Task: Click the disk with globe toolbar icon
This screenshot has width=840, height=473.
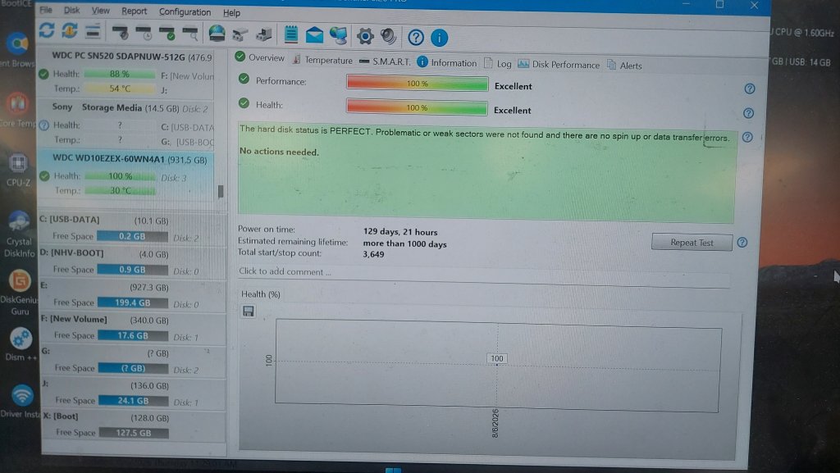Action: click(217, 34)
